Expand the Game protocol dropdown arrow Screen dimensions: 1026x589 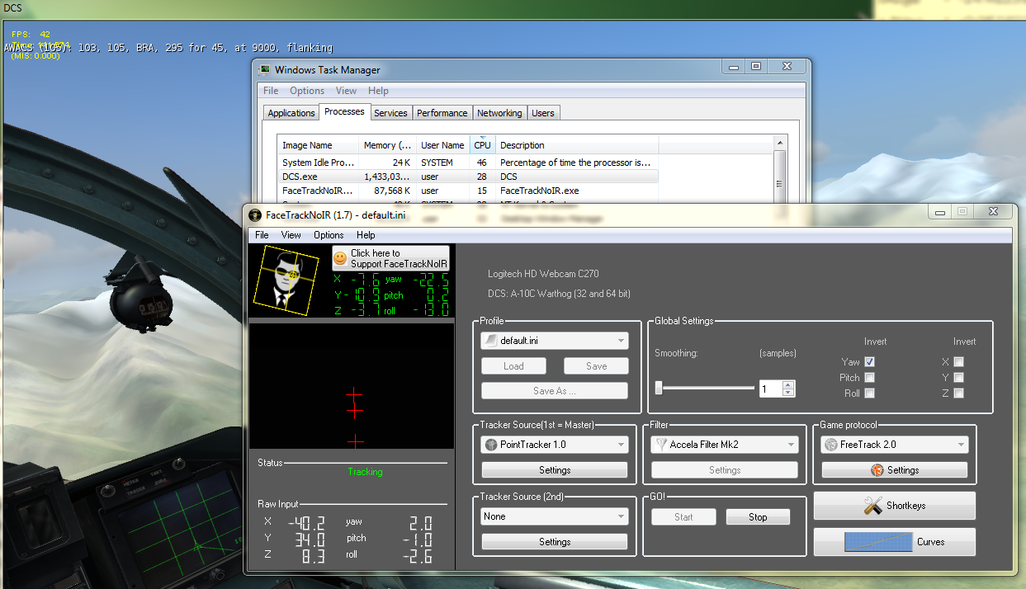960,445
